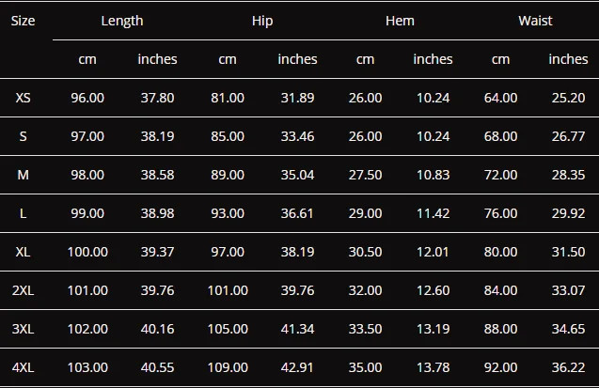Click the 4XL size row label
The image size is (599, 388).
tap(23, 367)
